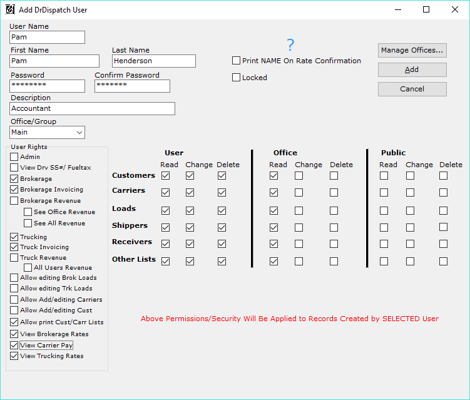
Task: Click the Last Name input field
Action: point(154,61)
